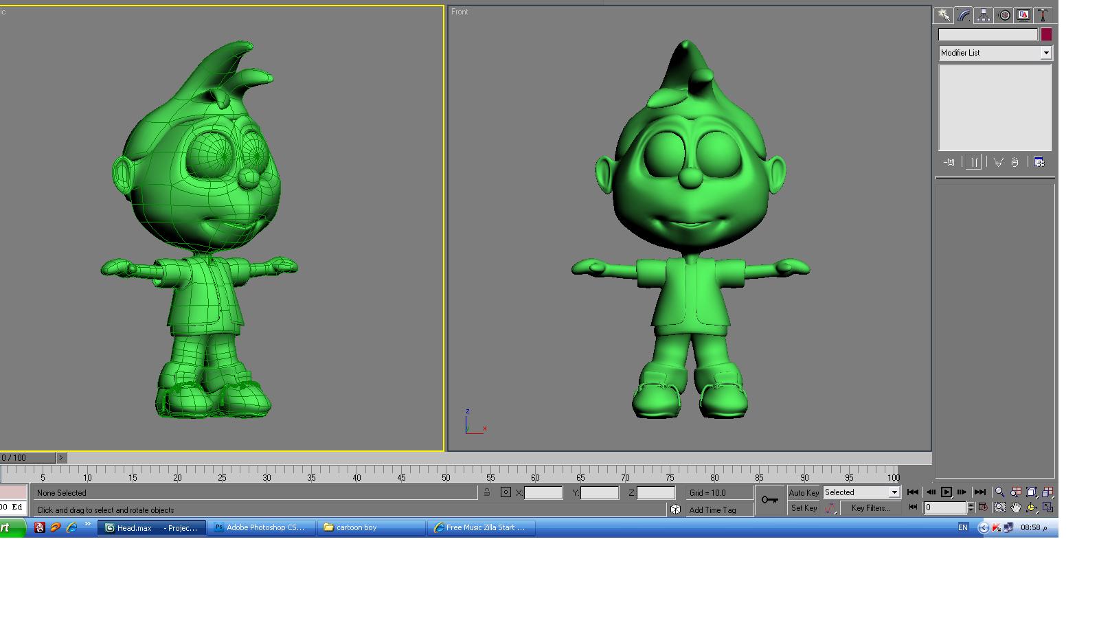The width and height of the screenshot is (1099, 618).
Task: Click the Internet Explorer quick launch icon
Action: pyautogui.click(x=71, y=527)
